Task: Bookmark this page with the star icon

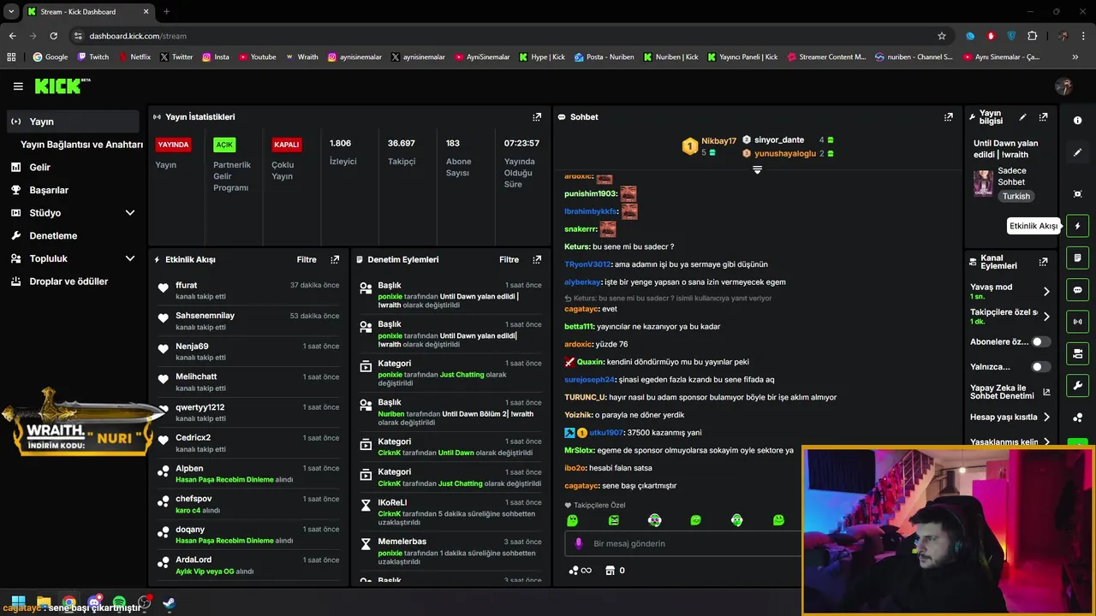Action: pyautogui.click(x=942, y=36)
